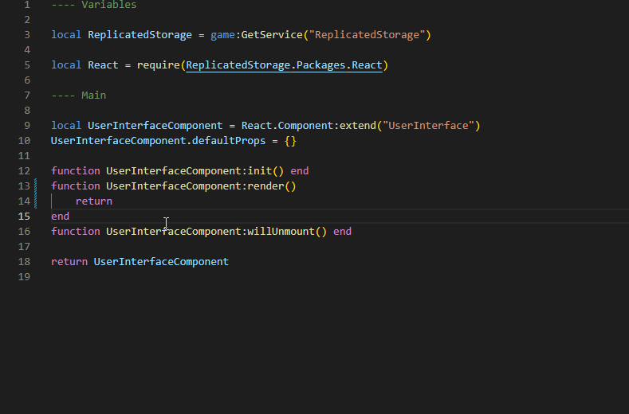This screenshot has height=414, width=629.
Task: Click the GetService method call
Action: click(272, 35)
